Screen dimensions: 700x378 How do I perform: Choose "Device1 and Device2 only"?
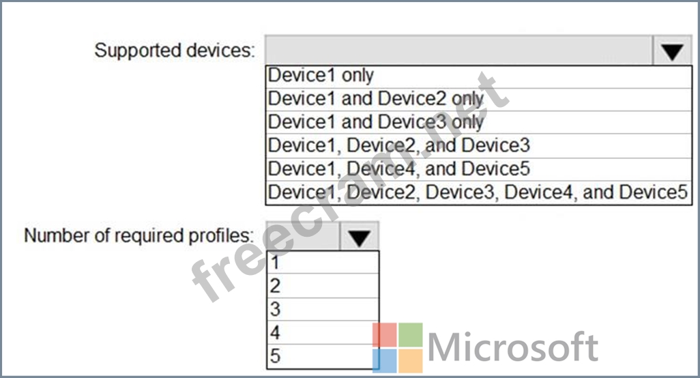point(478,100)
